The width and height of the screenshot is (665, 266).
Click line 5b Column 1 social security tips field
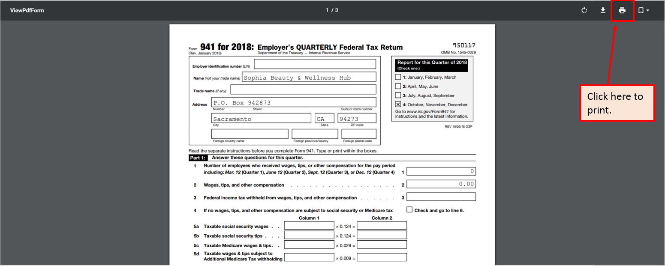[309, 235]
